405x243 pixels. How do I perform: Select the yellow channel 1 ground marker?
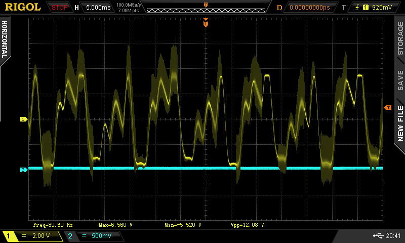23,119
